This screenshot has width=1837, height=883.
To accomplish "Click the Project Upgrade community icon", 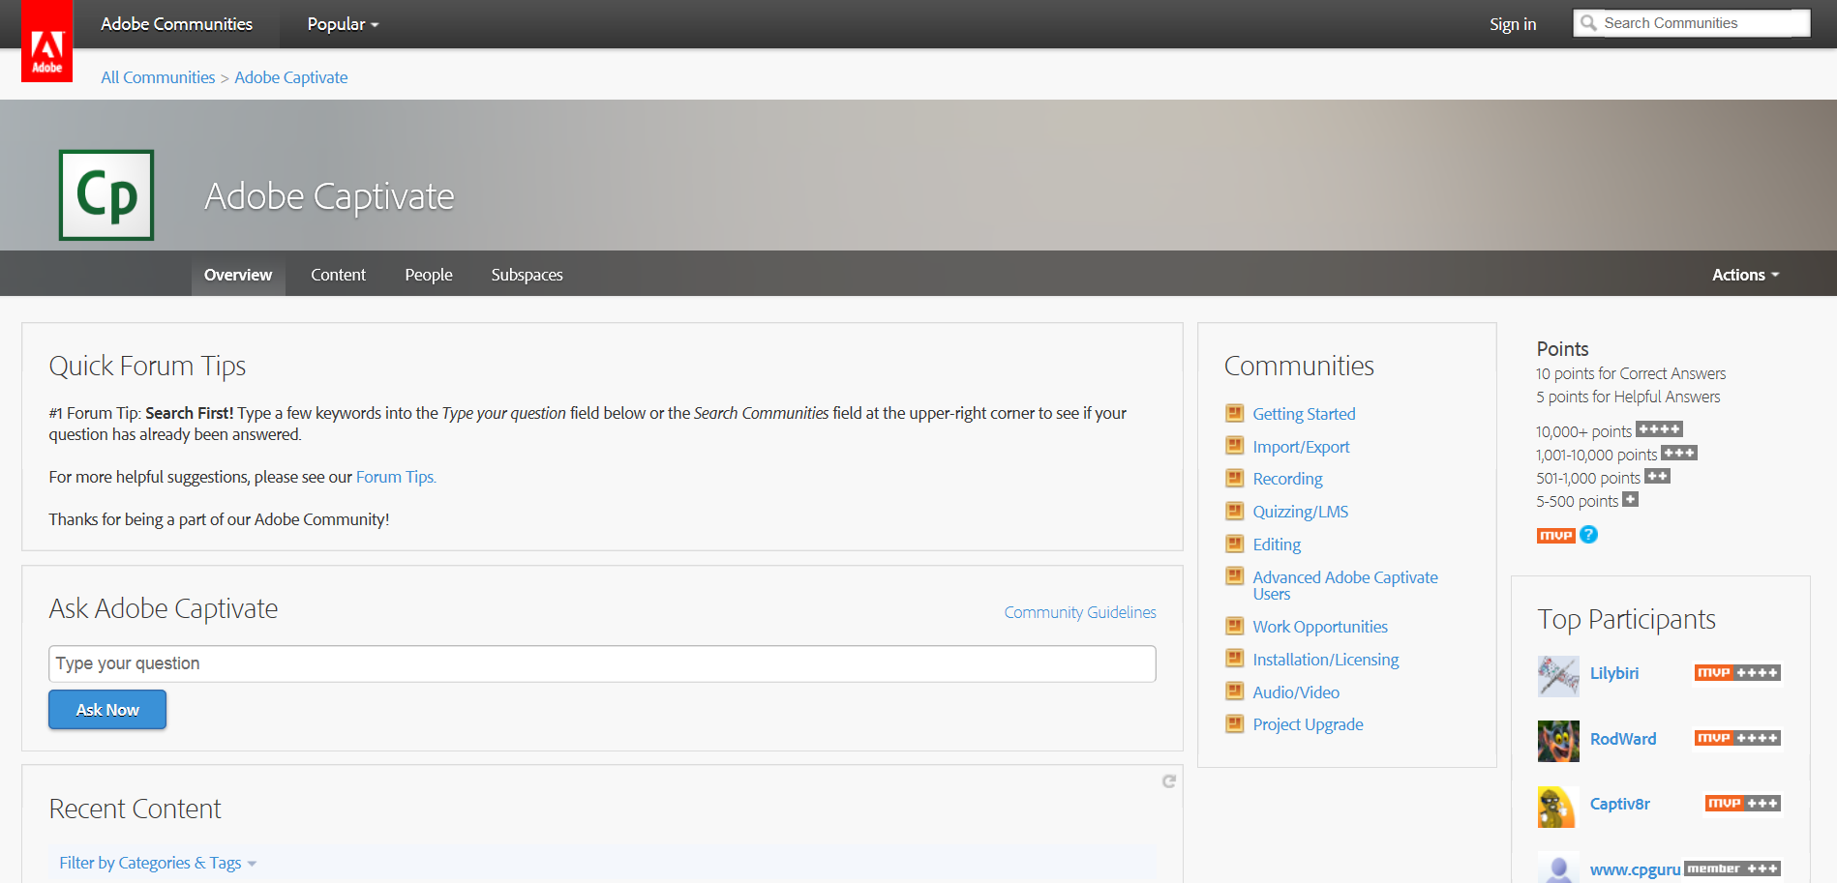I will coord(1234,723).
